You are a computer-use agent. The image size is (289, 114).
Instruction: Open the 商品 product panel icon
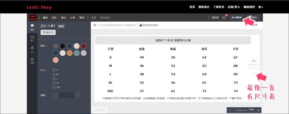[x=32, y=27]
